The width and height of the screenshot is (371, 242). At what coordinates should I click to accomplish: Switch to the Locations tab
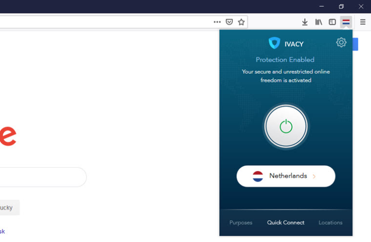coord(330,223)
